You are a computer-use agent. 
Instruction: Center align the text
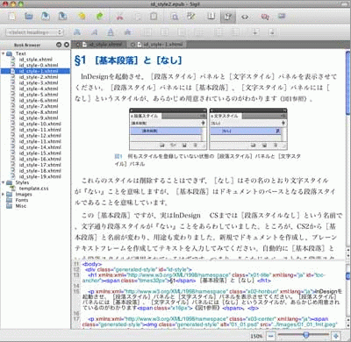point(164,32)
